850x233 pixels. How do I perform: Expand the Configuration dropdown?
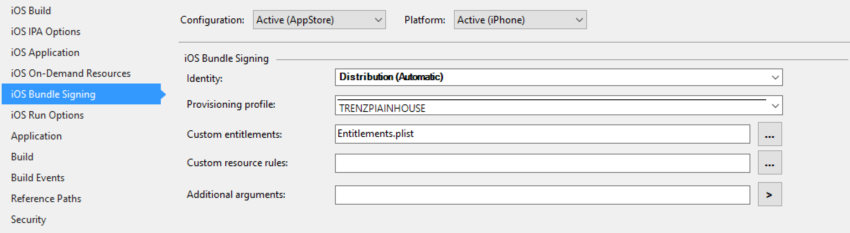click(x=319, y=20)
